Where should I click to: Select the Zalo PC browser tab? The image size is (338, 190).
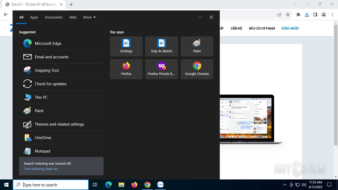point(34,4)
